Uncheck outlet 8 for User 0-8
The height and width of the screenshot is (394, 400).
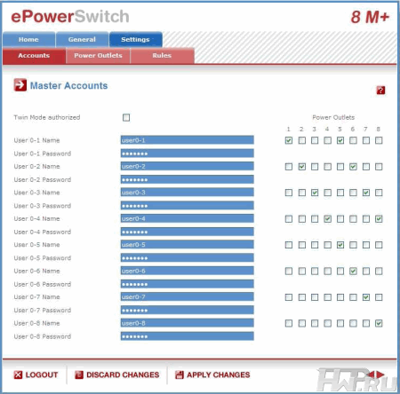pos(379,323)
